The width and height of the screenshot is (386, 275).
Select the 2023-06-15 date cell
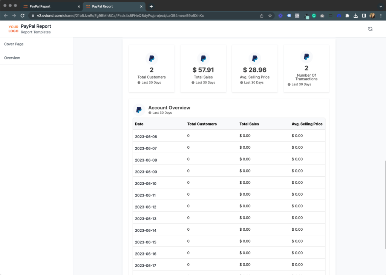pyautogui.click(x=146, y=242)
